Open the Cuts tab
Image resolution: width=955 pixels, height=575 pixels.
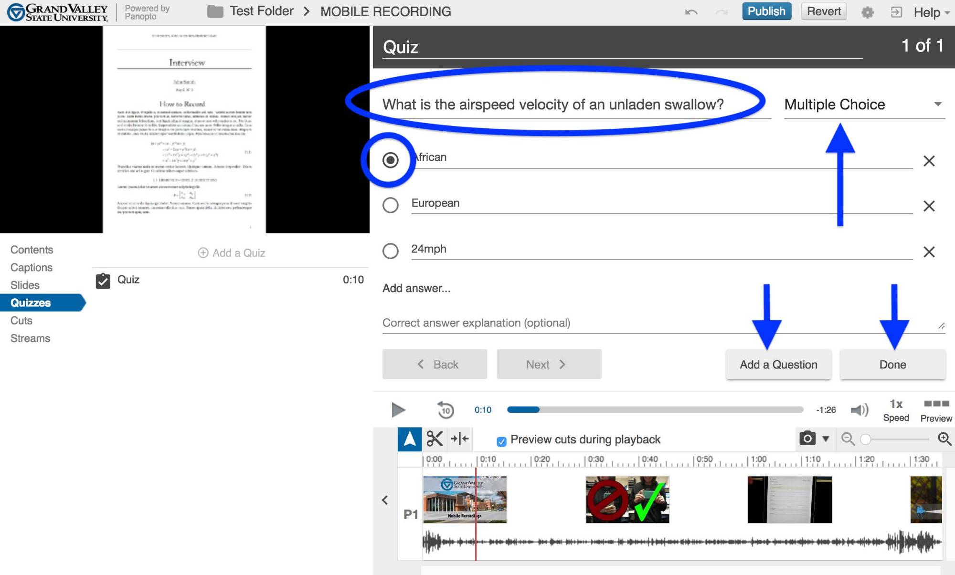click(21, 320)
